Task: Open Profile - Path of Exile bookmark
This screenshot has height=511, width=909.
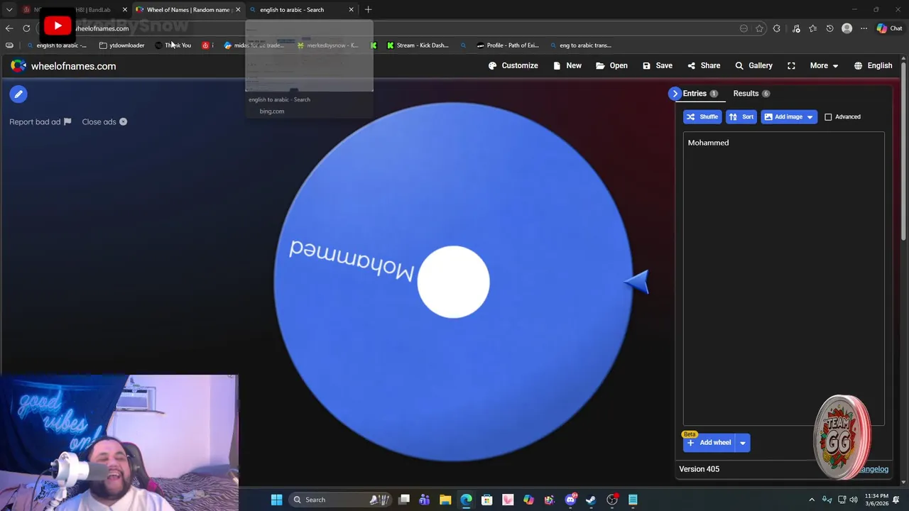Action: [508, 45]
